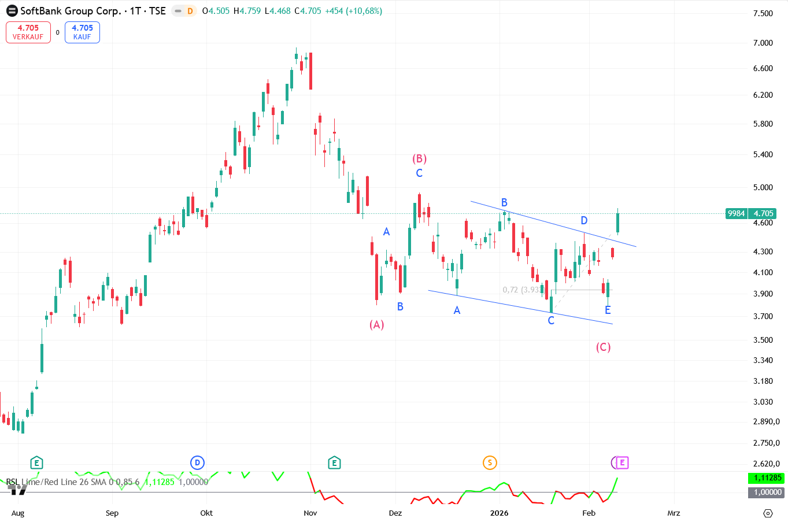This screenshot has height=522, width=788.
Task: Click the TradingView logo at bottom left
Action: coord(19,490)
